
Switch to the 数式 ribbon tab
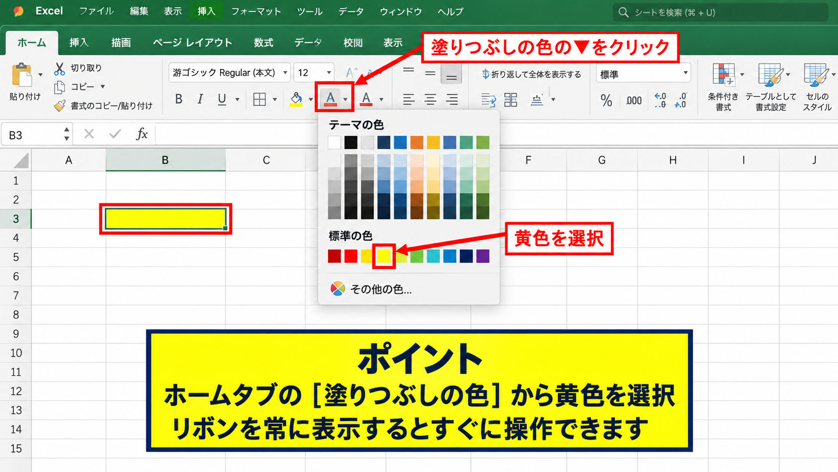point(263,43)
